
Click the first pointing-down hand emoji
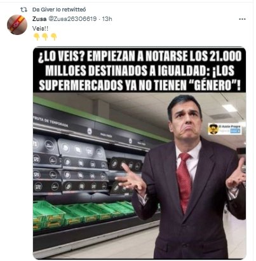click(37, 37)
